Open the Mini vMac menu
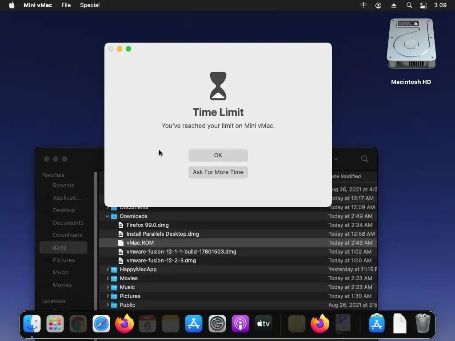This screenshot has width=455, height=341. (38, 5)
